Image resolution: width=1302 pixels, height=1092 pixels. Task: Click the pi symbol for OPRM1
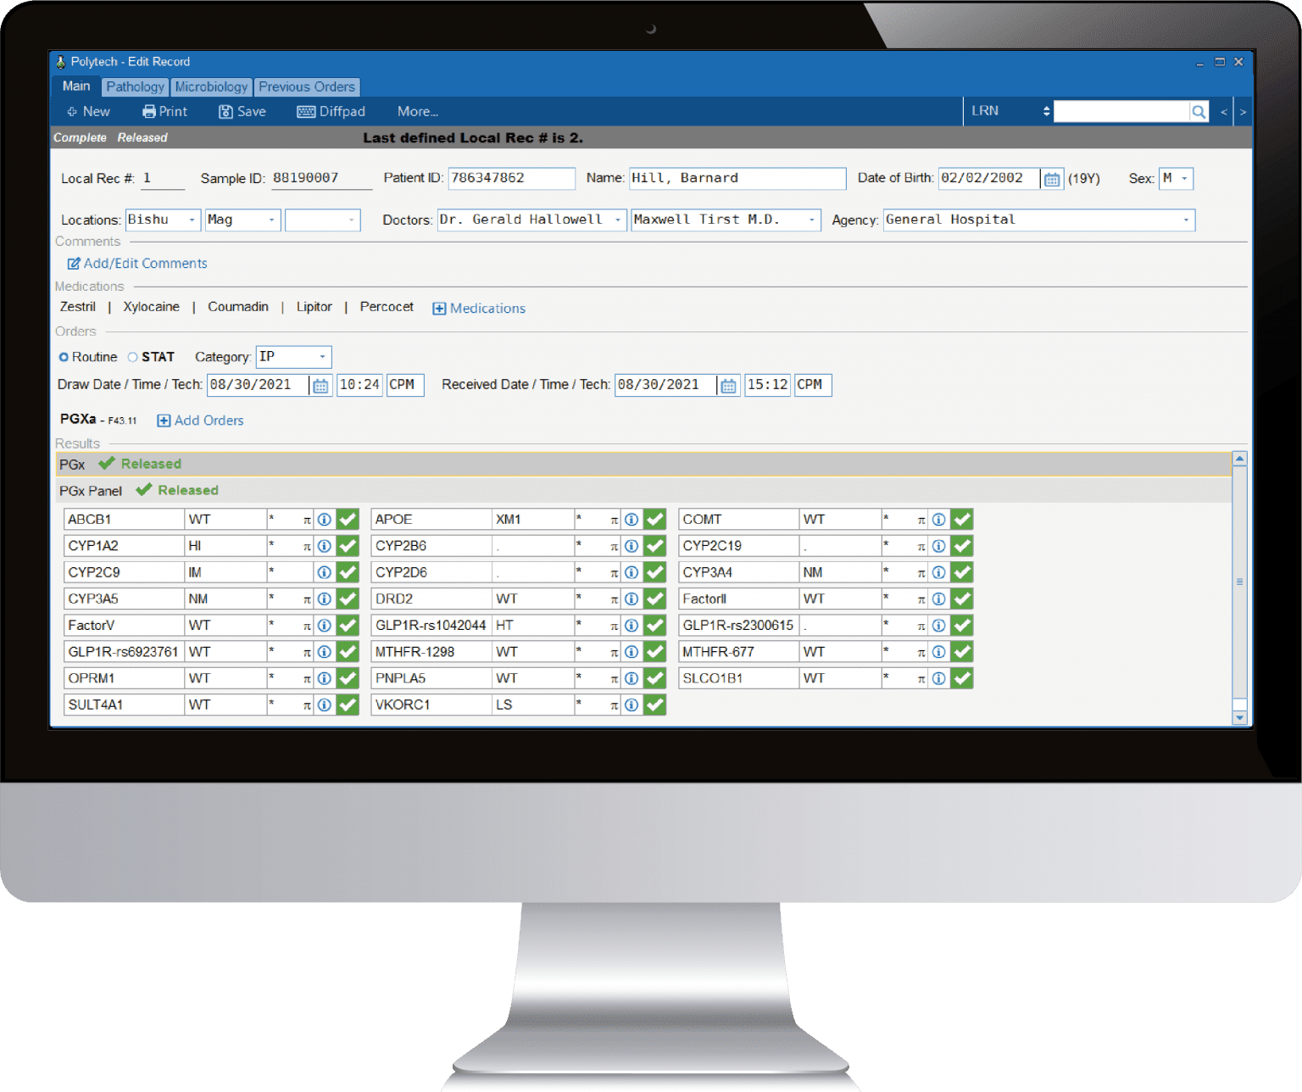click(308, 680)
